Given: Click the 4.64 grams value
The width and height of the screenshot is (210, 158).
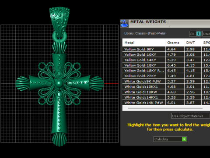Looking at the screenshot, I should click(171, 49).
